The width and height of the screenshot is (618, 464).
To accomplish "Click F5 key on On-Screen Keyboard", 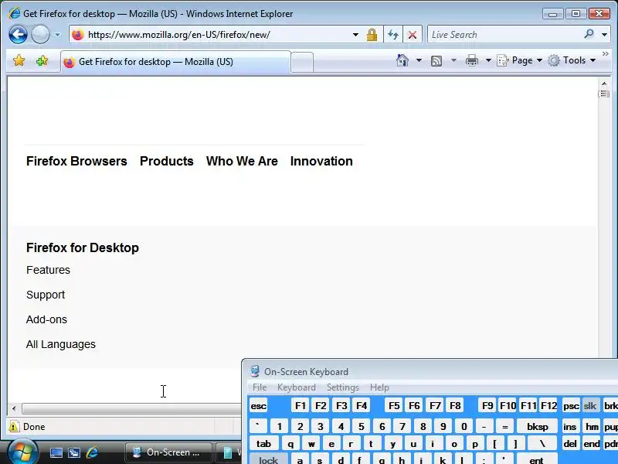I will pyautogui.click(x=394, y=406).
